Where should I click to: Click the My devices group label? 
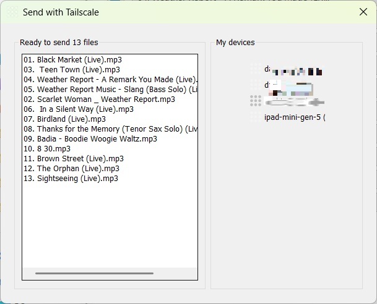pos(235,43)
